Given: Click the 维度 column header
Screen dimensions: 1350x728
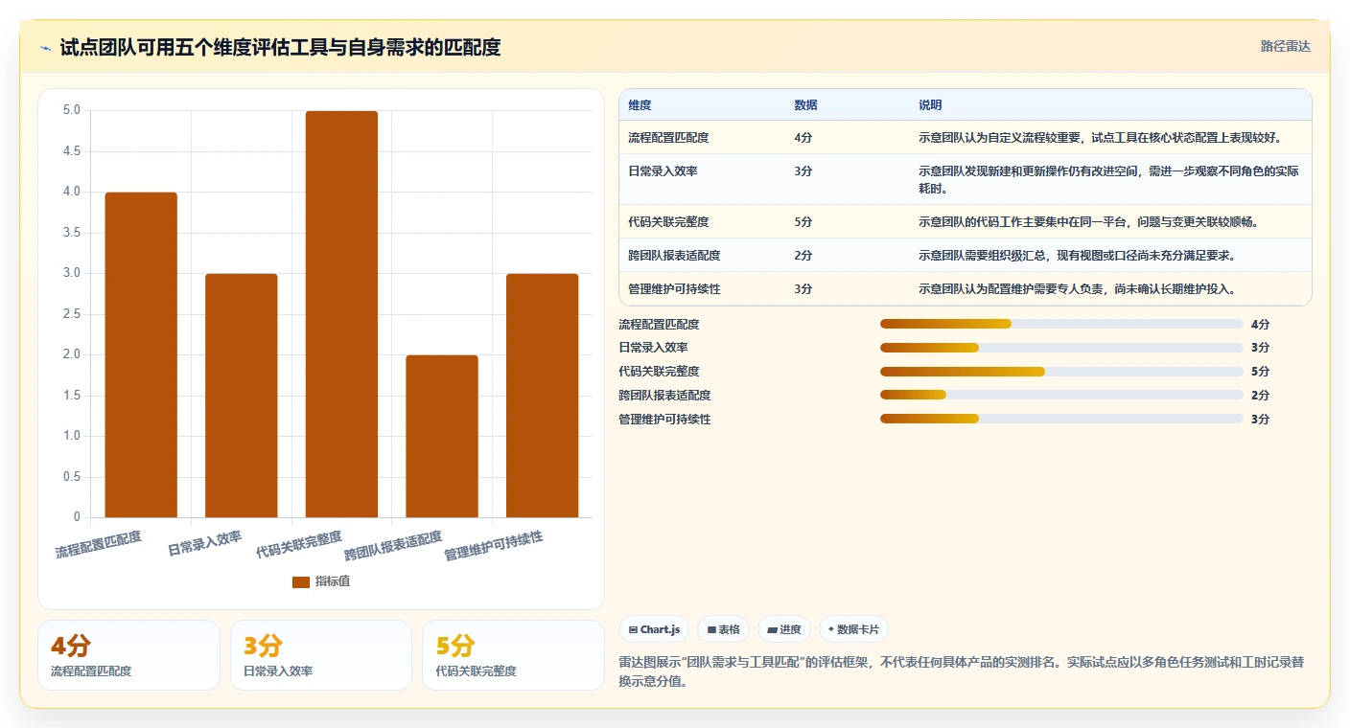Looking at the screenshot, I should point(640,104).
